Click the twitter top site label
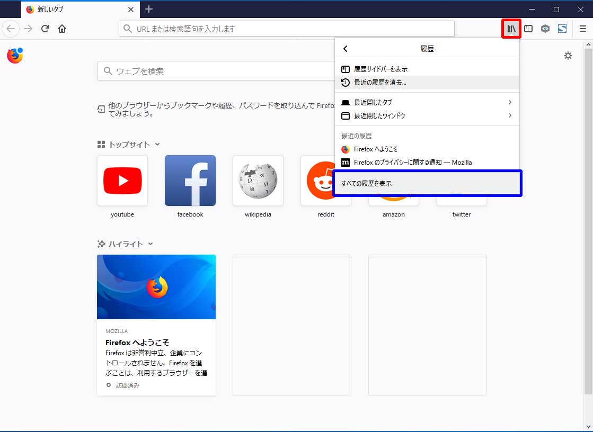Viewport: 593px width, 432px height. [x=462, y=214]
